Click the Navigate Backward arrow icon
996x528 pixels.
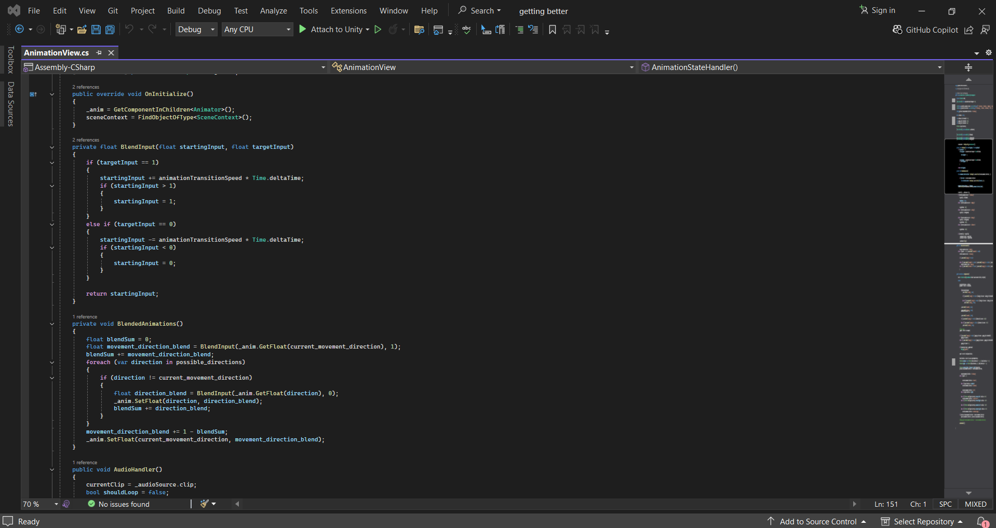tap(19, 30)
